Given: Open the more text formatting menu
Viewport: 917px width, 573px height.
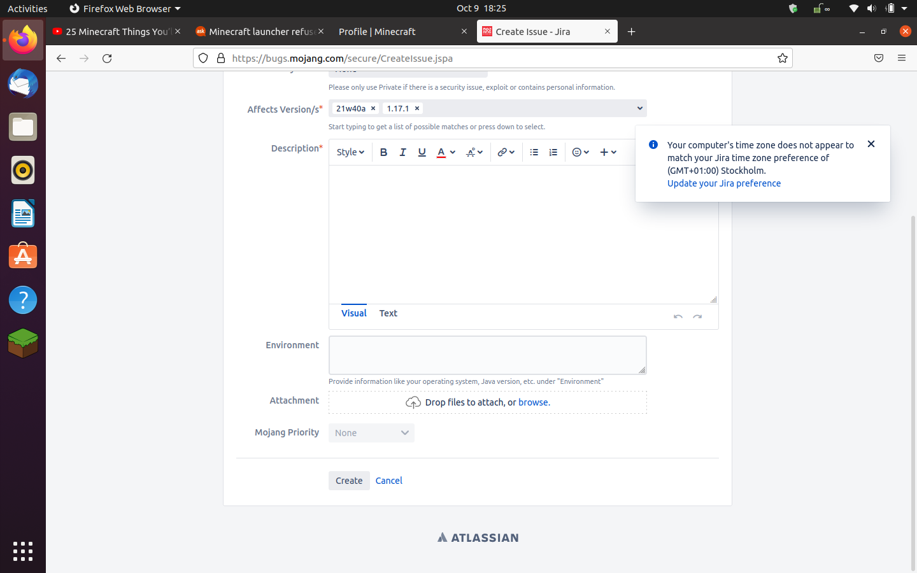Looking at the screenshot, I should pos(474,152).
